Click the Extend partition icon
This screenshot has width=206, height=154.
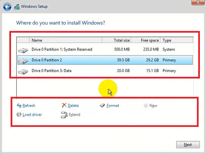click(x=64, y=115)
